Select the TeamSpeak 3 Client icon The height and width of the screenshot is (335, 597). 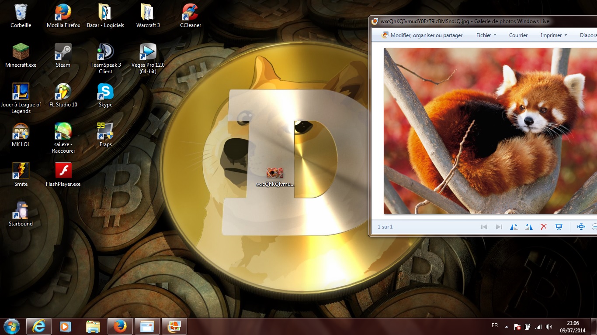click(105, 55)
